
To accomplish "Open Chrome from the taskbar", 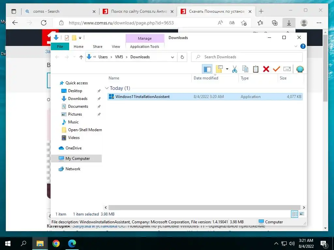I will tap(56, 243).
